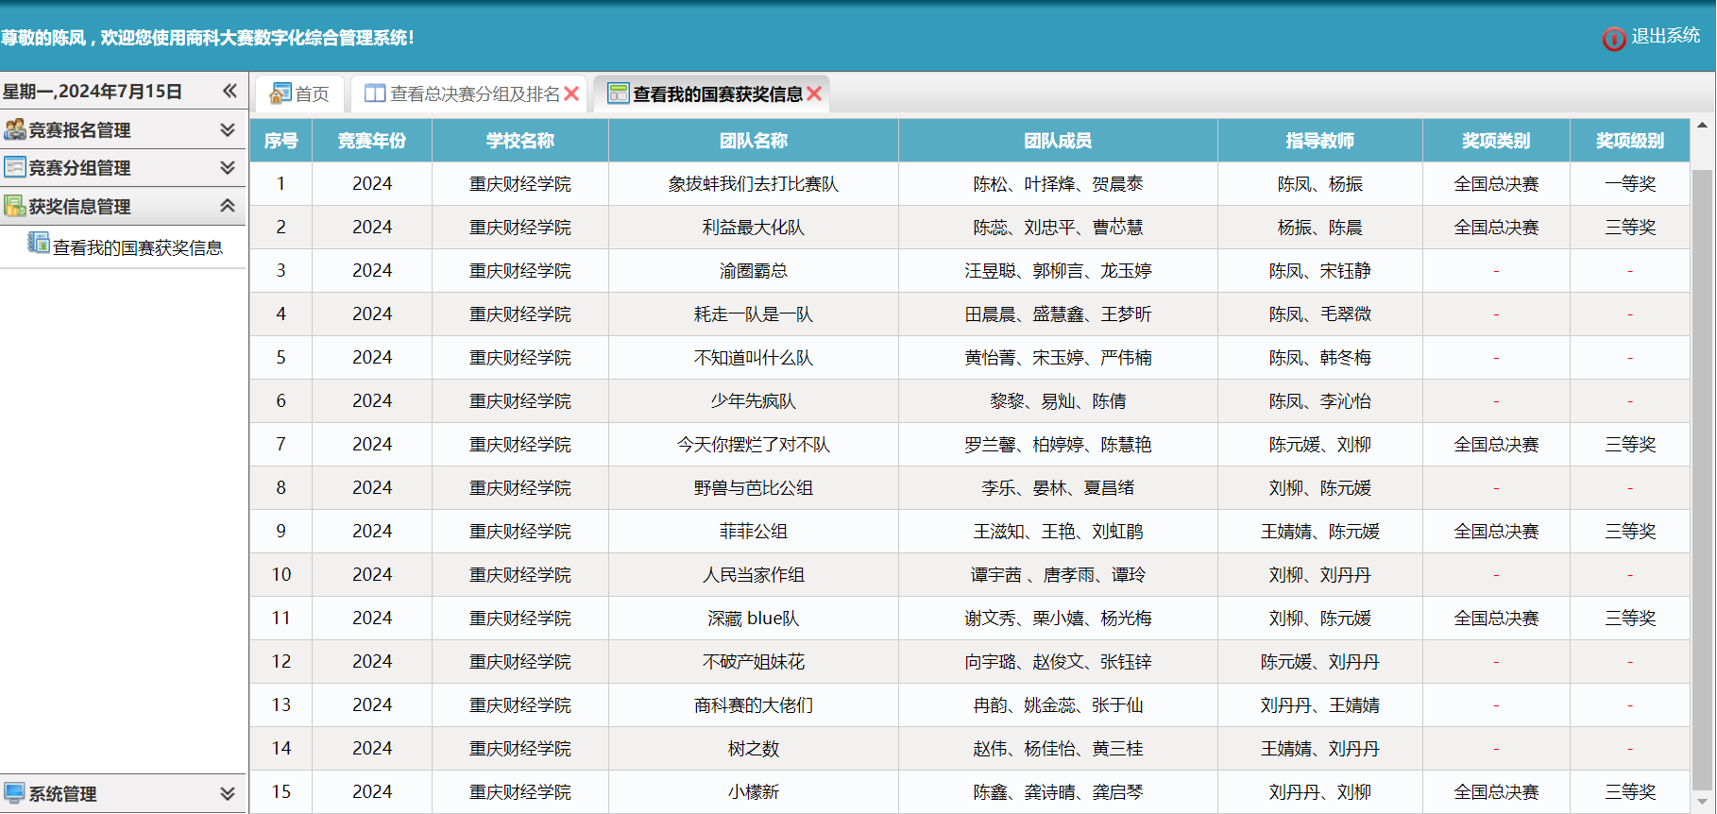The height and width of the screenshot is (814, 1717).
Task: Expand the 系统管理 section chevron
Action: pos(228,793)
